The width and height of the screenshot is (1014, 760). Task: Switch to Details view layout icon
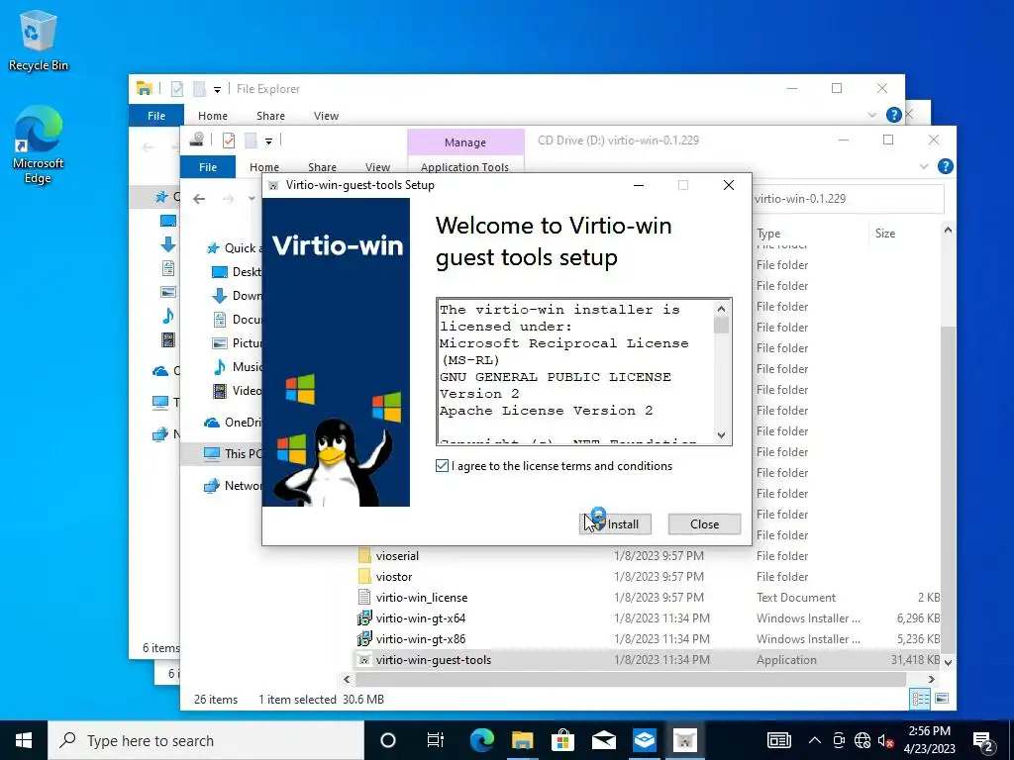920,698
